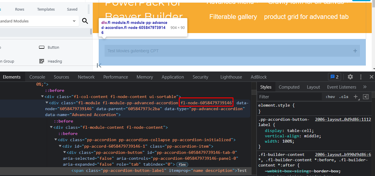375x176 pixels.
Task: Open the Filterable gallery menu link
Action: 233,17
